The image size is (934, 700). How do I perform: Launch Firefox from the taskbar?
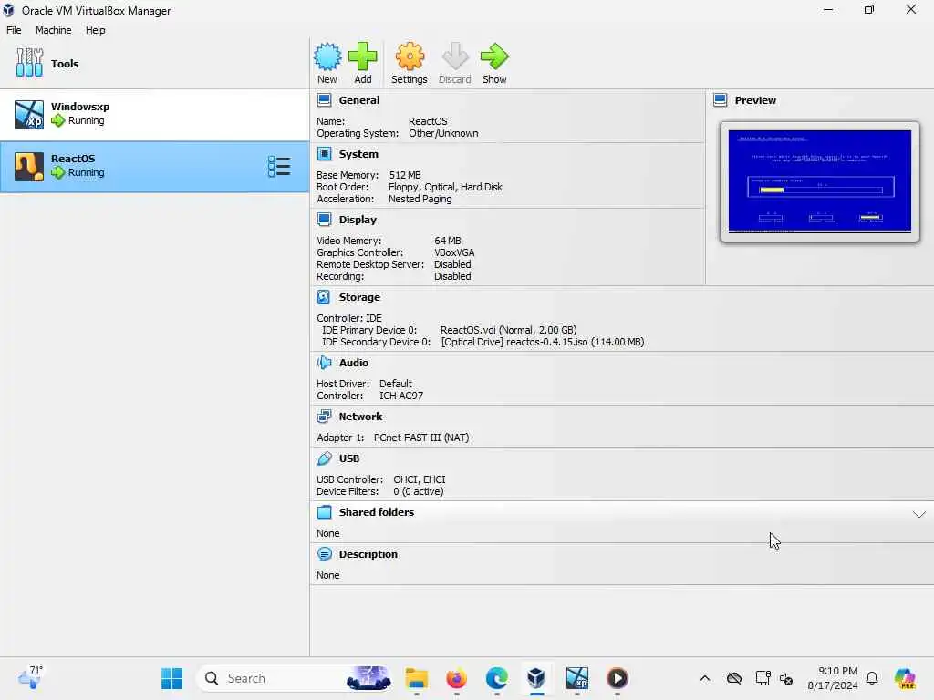tap(456, 678)
